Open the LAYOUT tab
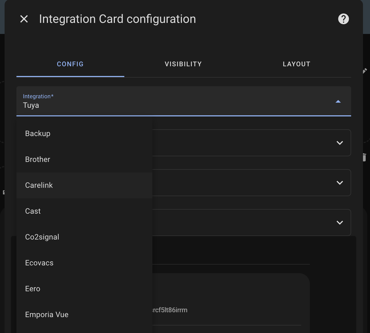Viewport: 370px width, 333px height. (x=296, y=64)
